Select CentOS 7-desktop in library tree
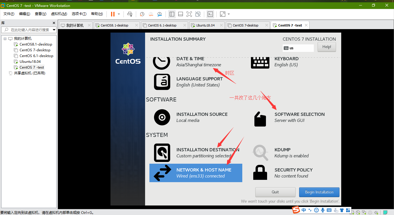394x215 pixels. tap(32, 50)
